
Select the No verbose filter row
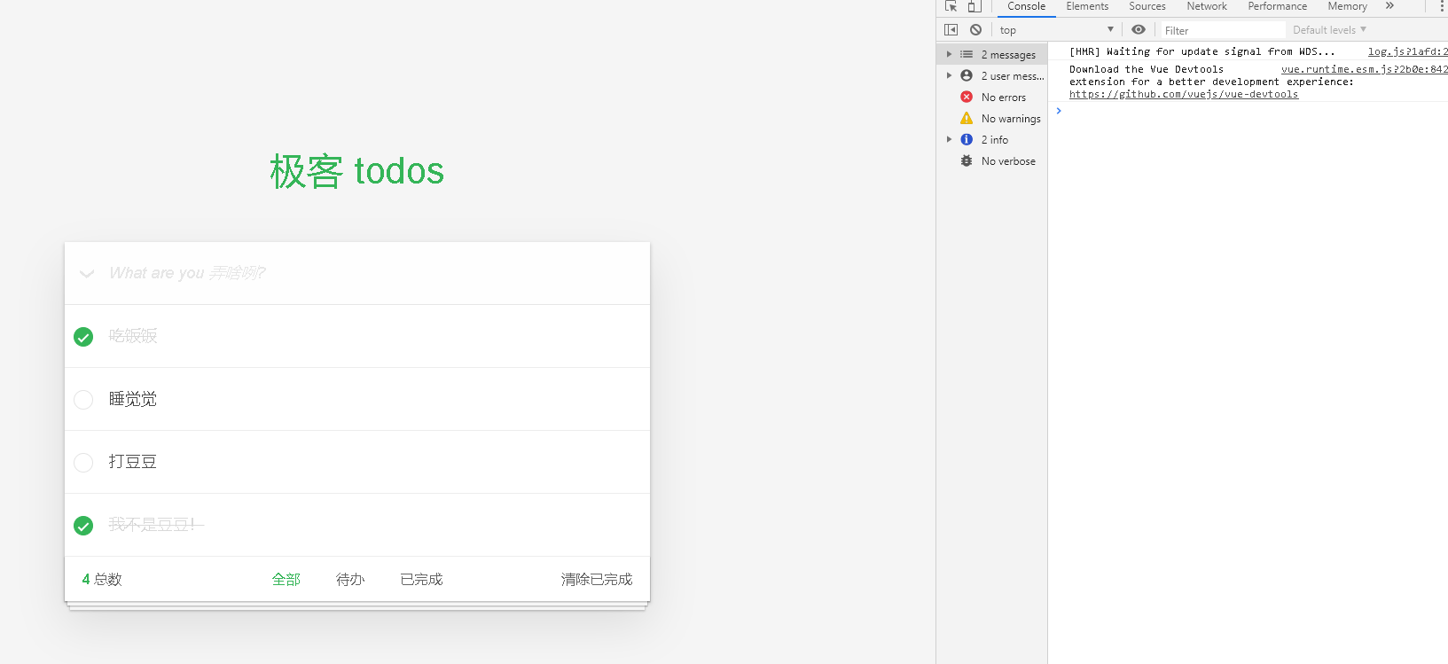coord(1007,161)
